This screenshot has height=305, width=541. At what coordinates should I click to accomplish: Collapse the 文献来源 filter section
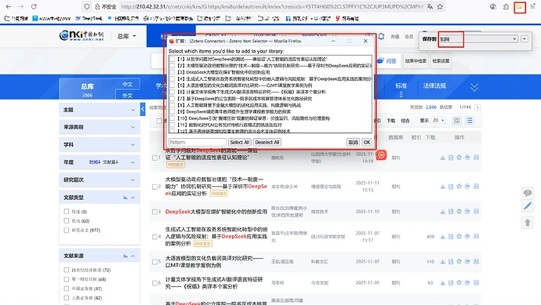click(133, 256)
